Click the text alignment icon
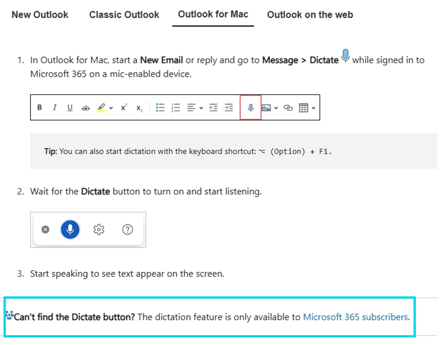The width and height of the screenshot is (446, 345). (x=191, y=107)
